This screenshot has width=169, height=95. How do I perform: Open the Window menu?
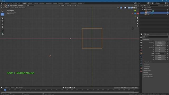[x=15, y=3]
